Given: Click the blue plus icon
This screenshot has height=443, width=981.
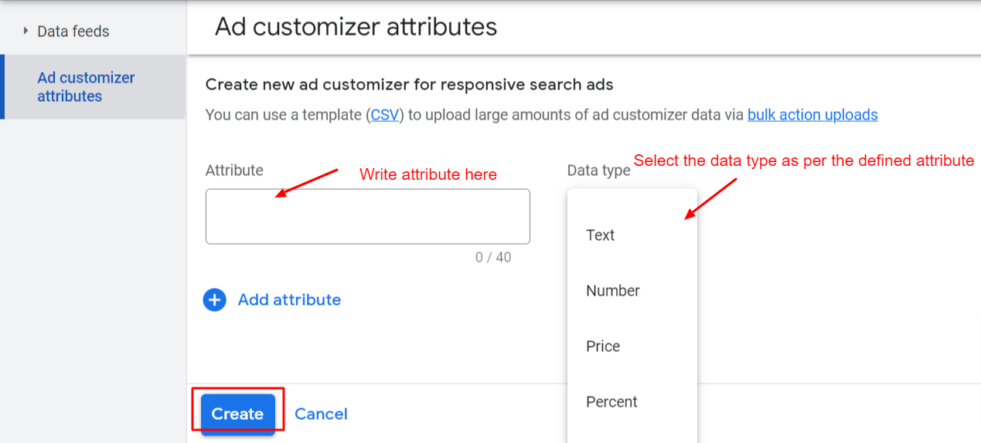Looking at the screenshot, I should (215, 300).
